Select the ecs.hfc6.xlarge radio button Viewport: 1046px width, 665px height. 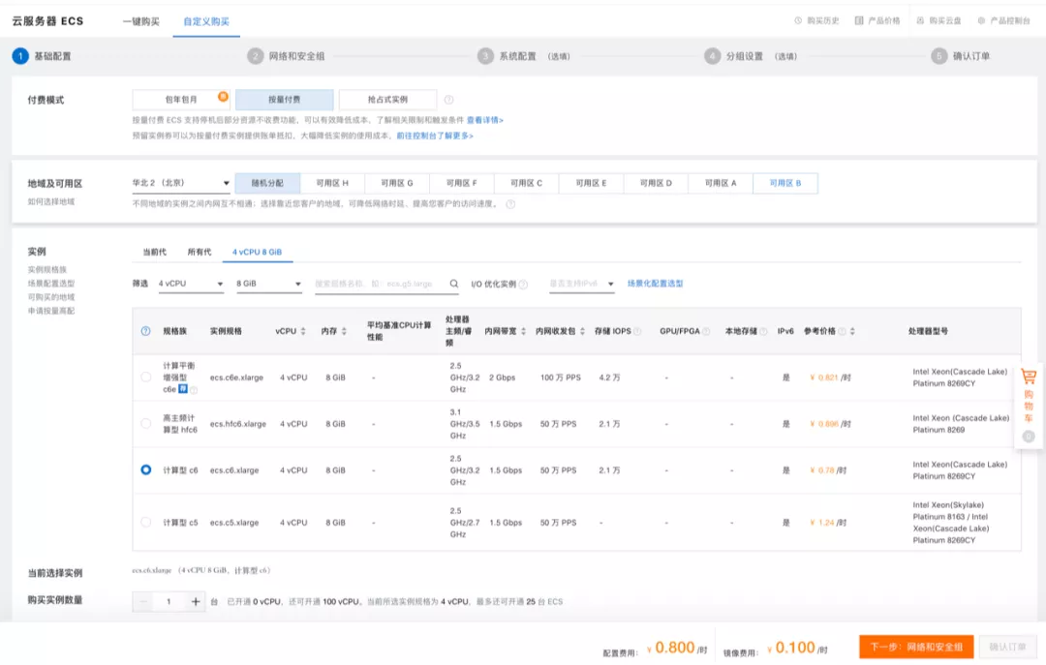pos(145,424)
